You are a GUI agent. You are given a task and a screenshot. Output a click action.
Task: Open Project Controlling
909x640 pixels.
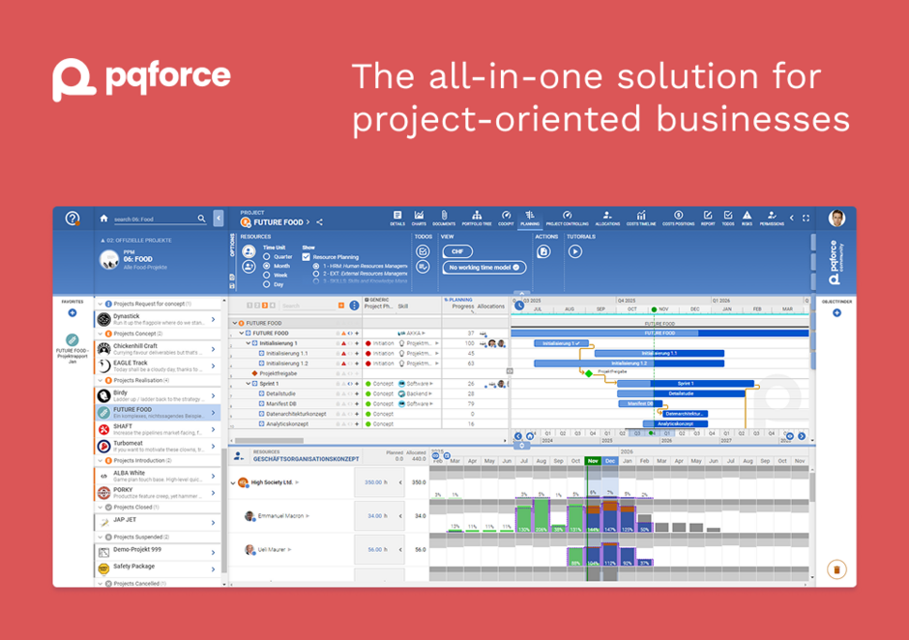point(567,217)
